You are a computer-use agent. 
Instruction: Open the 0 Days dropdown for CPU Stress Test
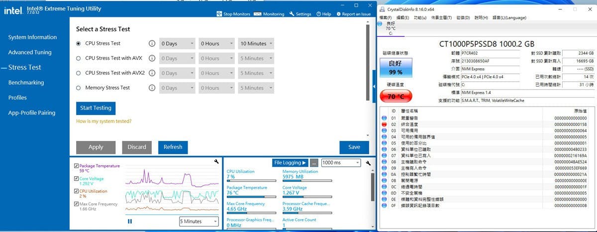click(177, 43)
